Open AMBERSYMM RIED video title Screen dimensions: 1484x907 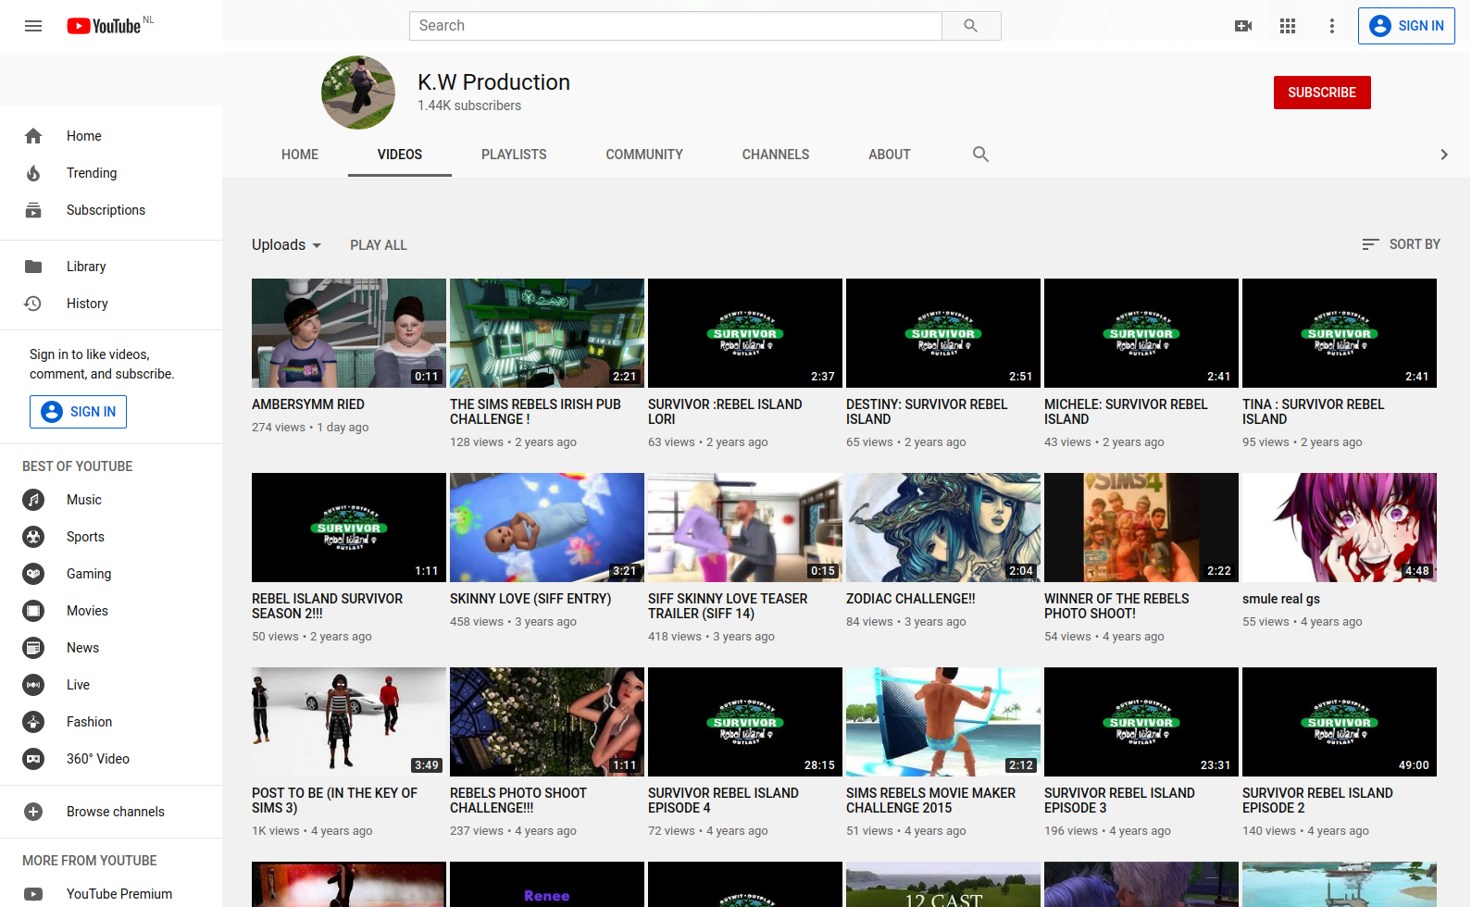(308, 404)
